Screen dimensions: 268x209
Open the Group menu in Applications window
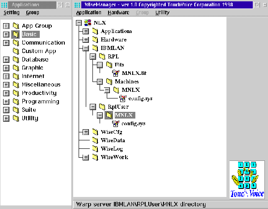(x=33, y=12)
